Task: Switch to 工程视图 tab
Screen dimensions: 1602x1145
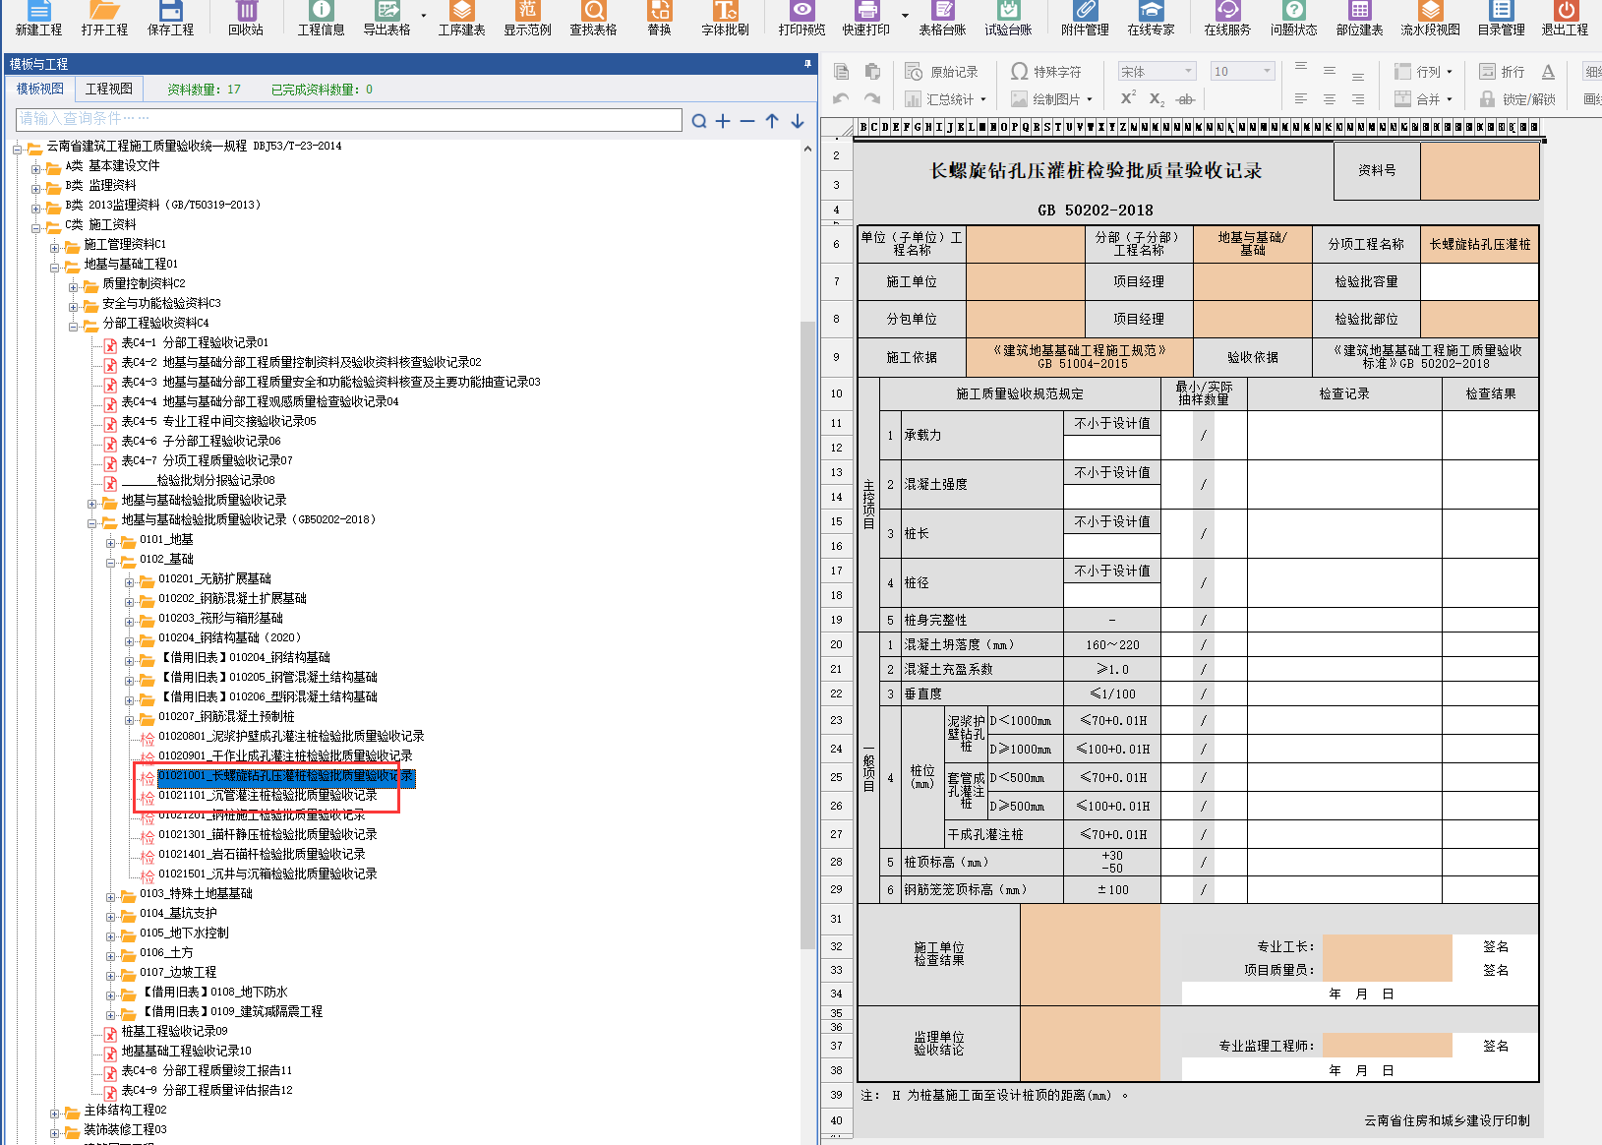Action: click(x=109, y=89)
